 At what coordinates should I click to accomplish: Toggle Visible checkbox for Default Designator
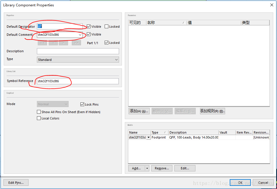click(x=89, y=27)
